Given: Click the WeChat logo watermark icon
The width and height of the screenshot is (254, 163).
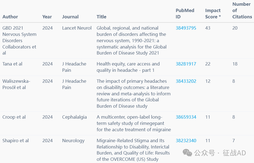Looking at the screenshot, I should [x=187, y=153].
